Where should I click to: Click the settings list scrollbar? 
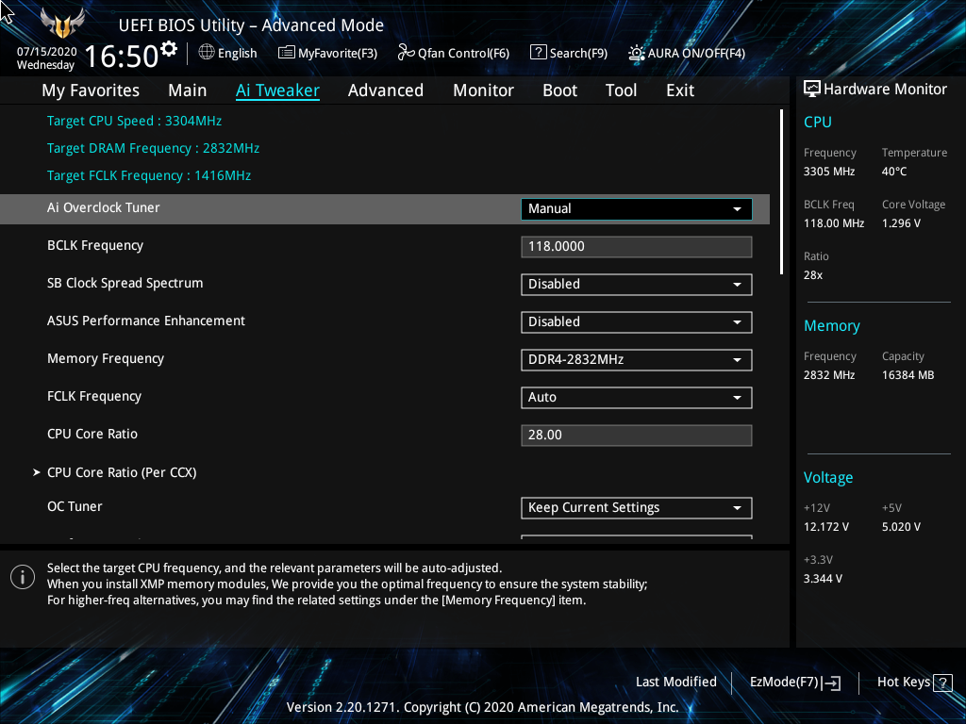(x=781, y=191)
